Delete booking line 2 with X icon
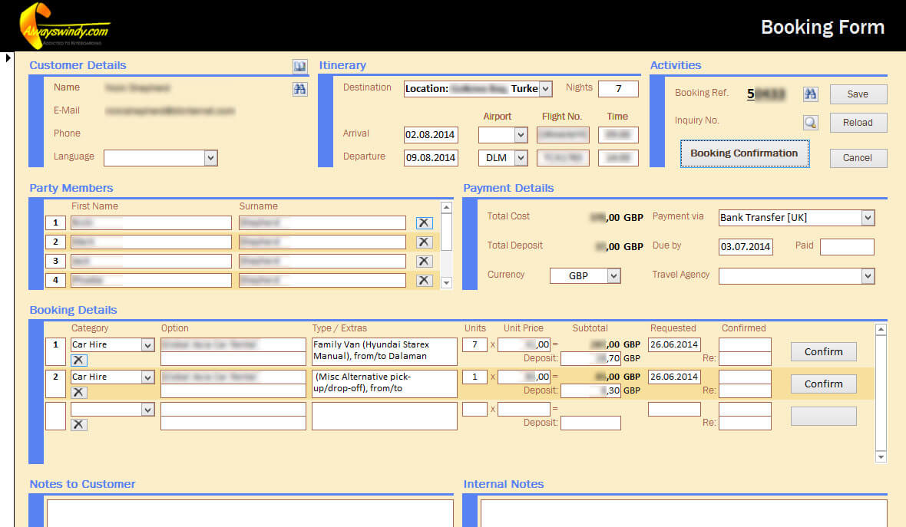Viewport: 906px width, 527px height. (x=79, y=392)
